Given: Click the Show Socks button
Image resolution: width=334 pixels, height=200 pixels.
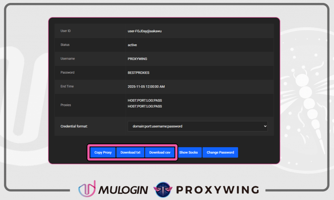Looking at the screenshot, I should pyautogui.click(x=190, y=152).
